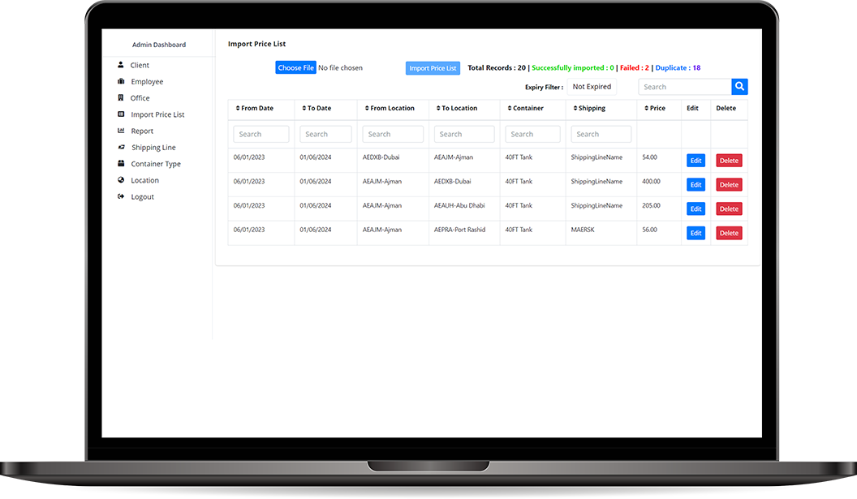Edit the row priced 400.00
This screenshot has width=857, height=499.
point(696,184)
